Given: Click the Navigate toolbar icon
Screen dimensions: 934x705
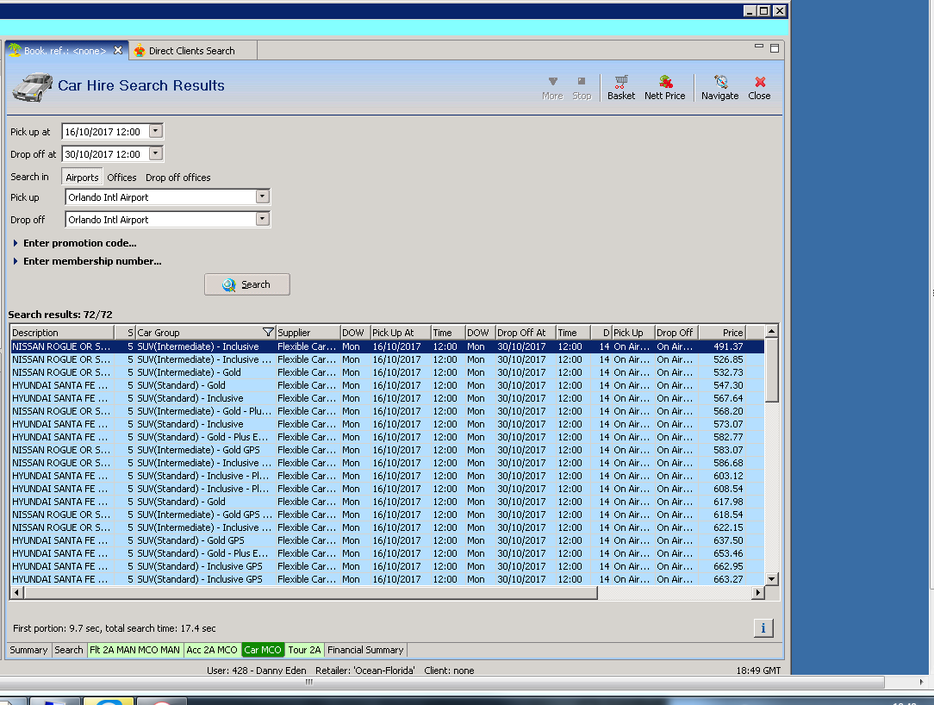Looking at the screenshot, I should (719, 86).
